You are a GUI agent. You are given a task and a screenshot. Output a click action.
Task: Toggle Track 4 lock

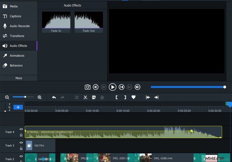tap(21, 135)
